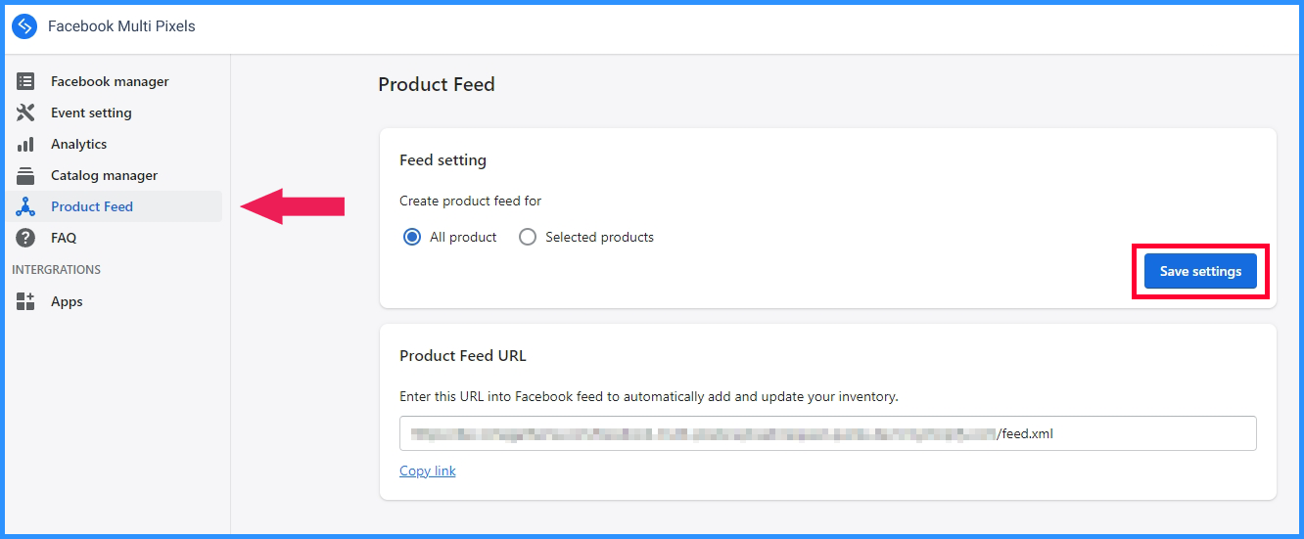
Task: Click the Facebook manager list icon
Action: (25, 81)
